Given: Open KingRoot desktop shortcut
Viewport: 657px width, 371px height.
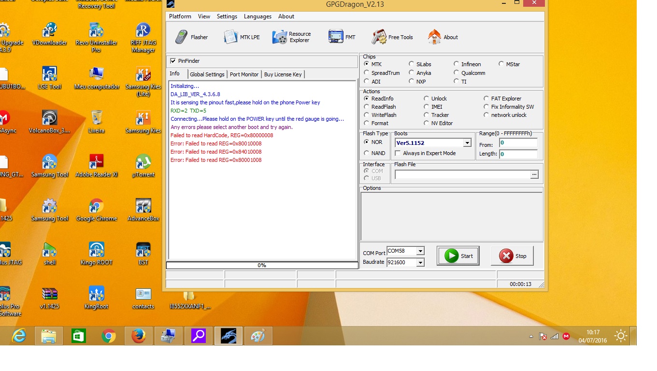Looking at the screenshot, I should pos(97,298).
